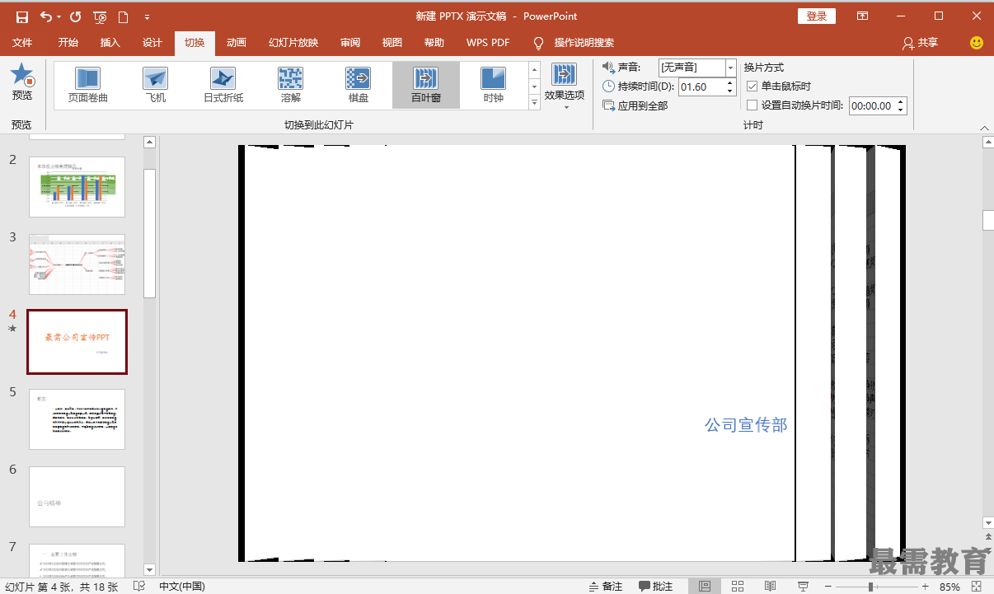Select slide 2 thumbnail with chart
This screenshot has width=994, height=594.
click(x=77, y=187)
